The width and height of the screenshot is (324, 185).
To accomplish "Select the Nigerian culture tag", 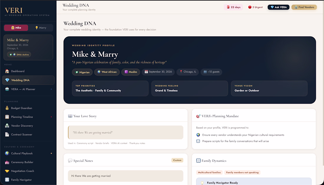I will [x=82, y=72].
